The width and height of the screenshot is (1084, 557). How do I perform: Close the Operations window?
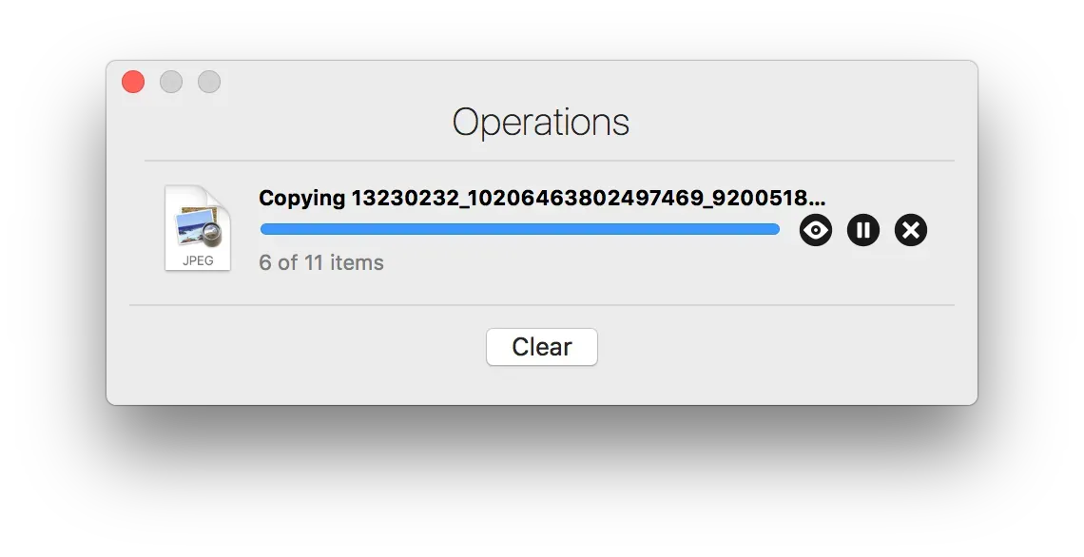[x=132, y=82]
